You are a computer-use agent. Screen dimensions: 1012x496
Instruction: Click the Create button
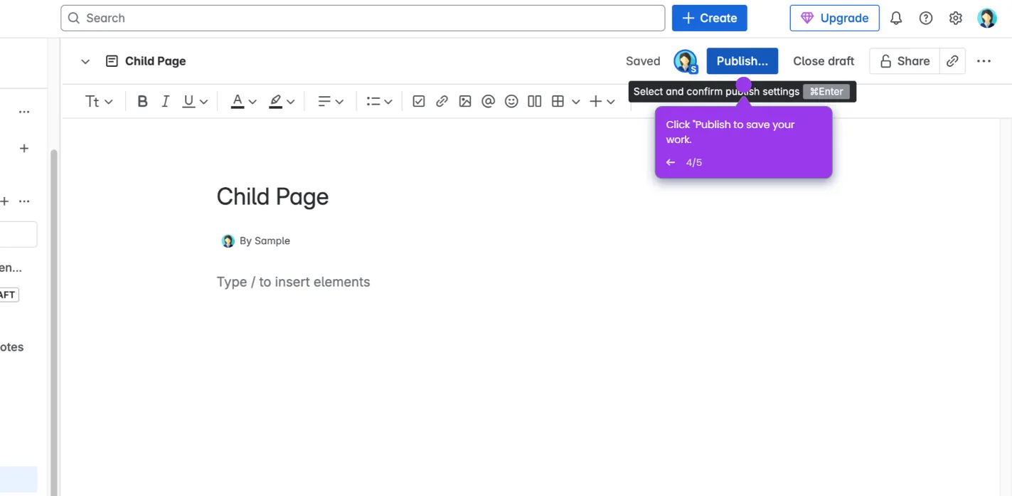point(710,18)
